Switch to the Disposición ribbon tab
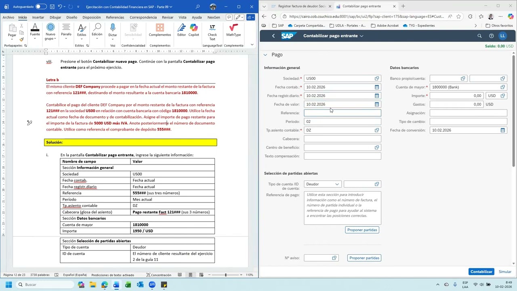The width and height of the screenshot is (517, 291). [x=91, y=17]
